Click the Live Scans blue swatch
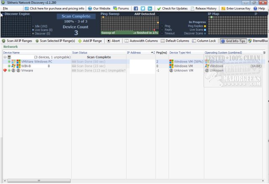The height and width of the screenshot is (184, 269). click(205, 30)
